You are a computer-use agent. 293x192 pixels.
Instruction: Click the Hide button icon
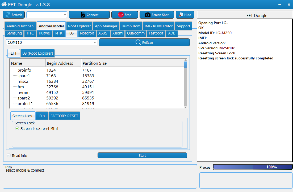[x=181, y=15]
